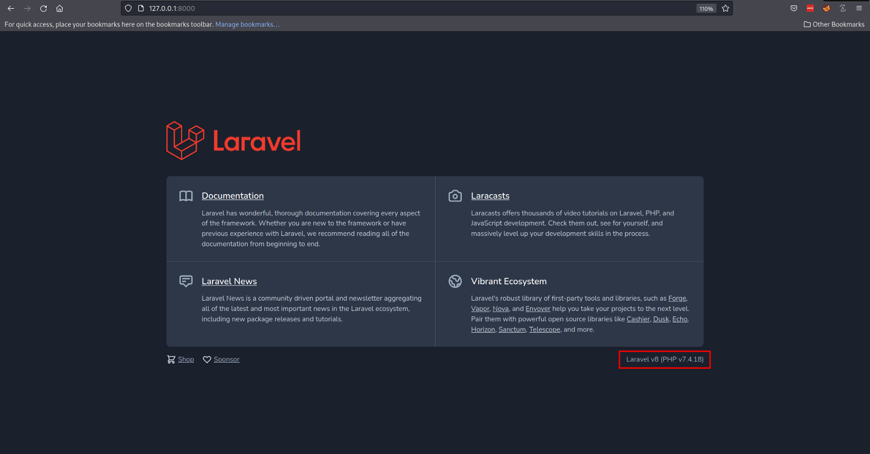Open the Laracasts link
The height and width of the screenshot is (454, 870).
(490, 196)
